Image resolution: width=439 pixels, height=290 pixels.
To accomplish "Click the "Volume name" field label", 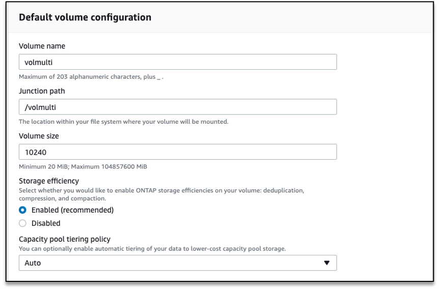I will [x=42, y=46].
